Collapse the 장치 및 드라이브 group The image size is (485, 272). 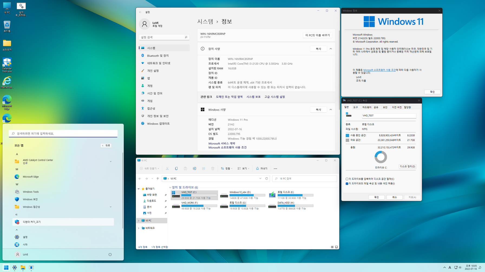coord(170,187)
